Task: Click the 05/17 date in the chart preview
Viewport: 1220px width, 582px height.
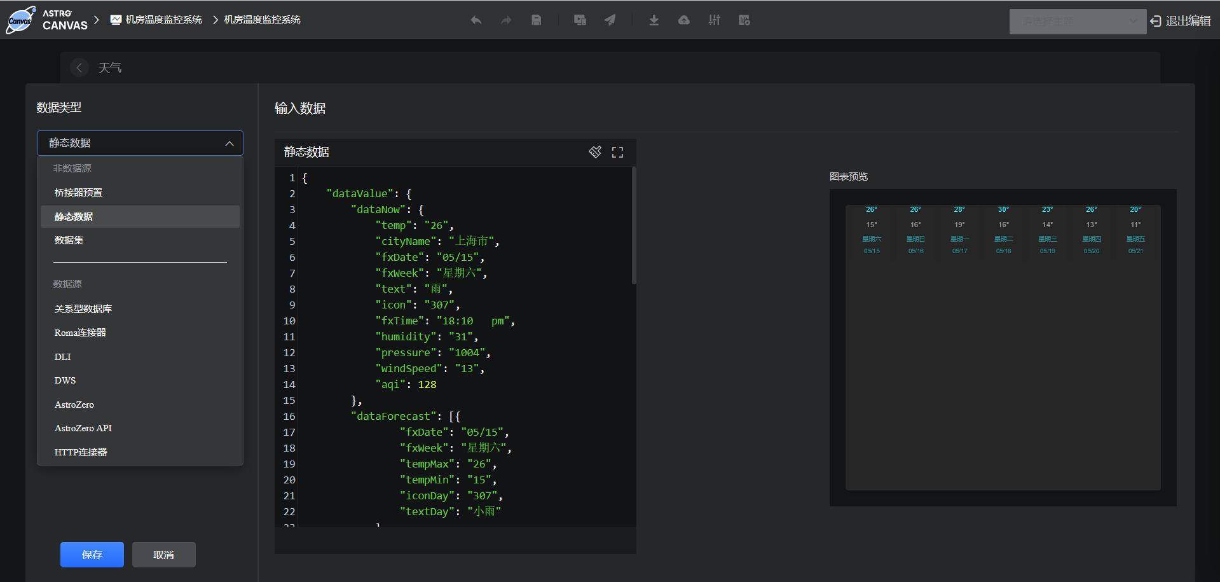Action: pyautogui.click(x=959, y=251)
